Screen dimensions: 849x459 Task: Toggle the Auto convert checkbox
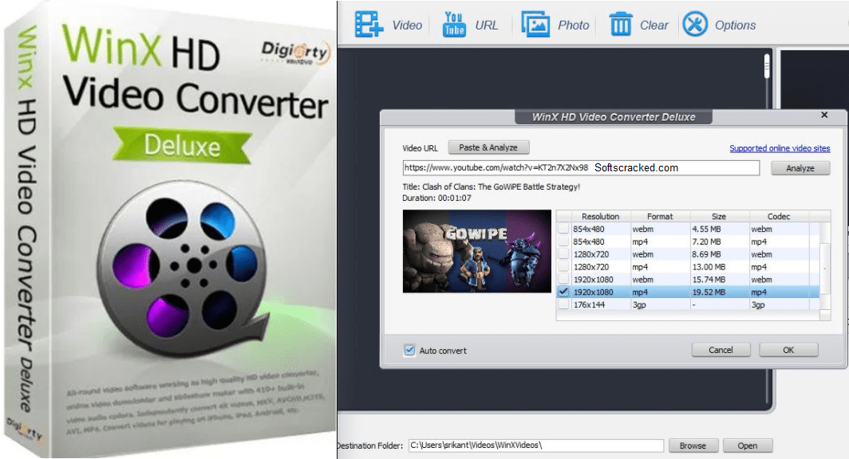pyautogui.click(x=410, y=350)
